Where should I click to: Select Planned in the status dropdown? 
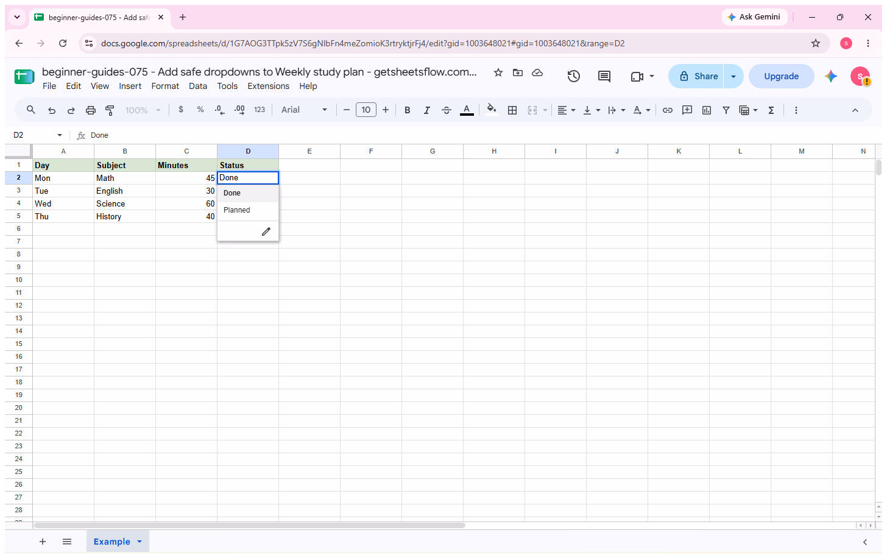pos(248,210)
